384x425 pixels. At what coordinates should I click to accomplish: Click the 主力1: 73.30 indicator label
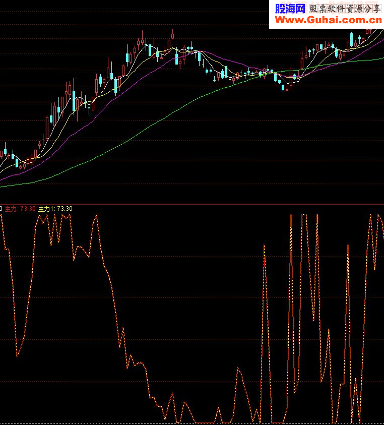point(55,209)
